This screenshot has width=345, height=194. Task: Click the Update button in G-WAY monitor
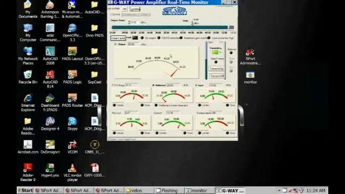point(135,9)
